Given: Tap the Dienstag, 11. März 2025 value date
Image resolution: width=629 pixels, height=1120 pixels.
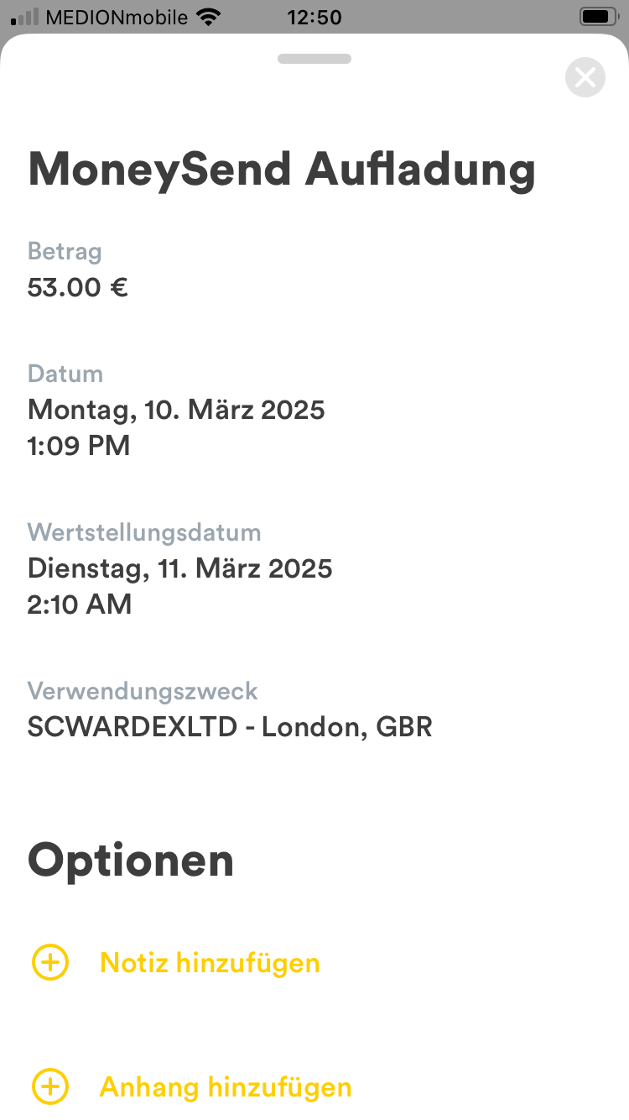Looking at the screenshot, I should [x=180, y=568].
